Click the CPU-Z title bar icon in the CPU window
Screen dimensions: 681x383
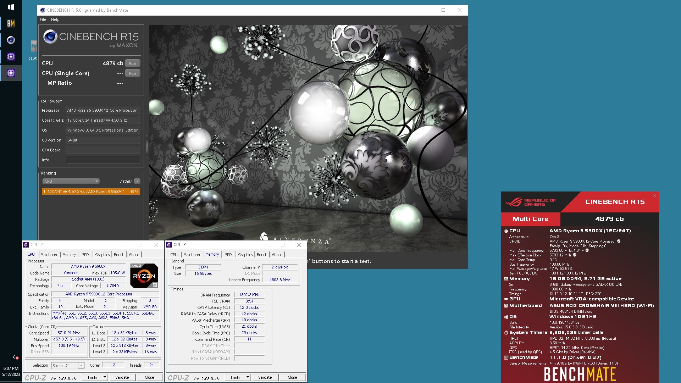pos(26,245)
